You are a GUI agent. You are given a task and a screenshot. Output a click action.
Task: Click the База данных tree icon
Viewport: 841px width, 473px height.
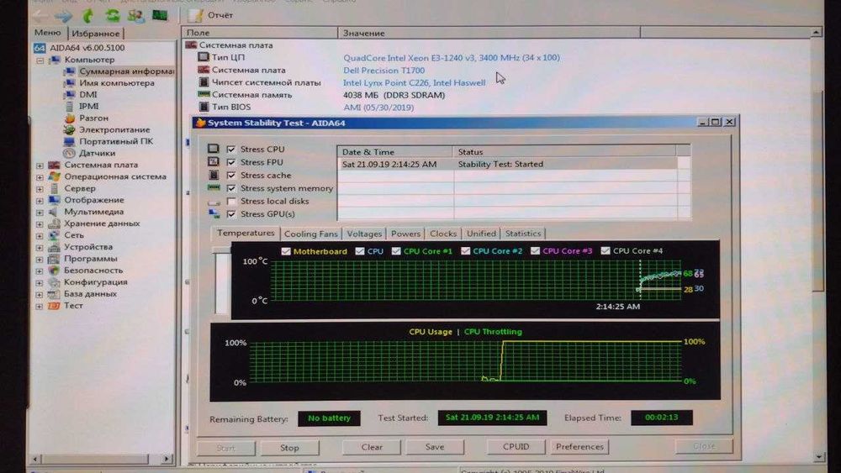click(54, 294)
